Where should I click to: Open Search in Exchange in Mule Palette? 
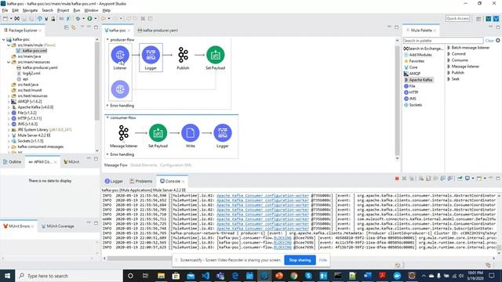coord(423,49)
